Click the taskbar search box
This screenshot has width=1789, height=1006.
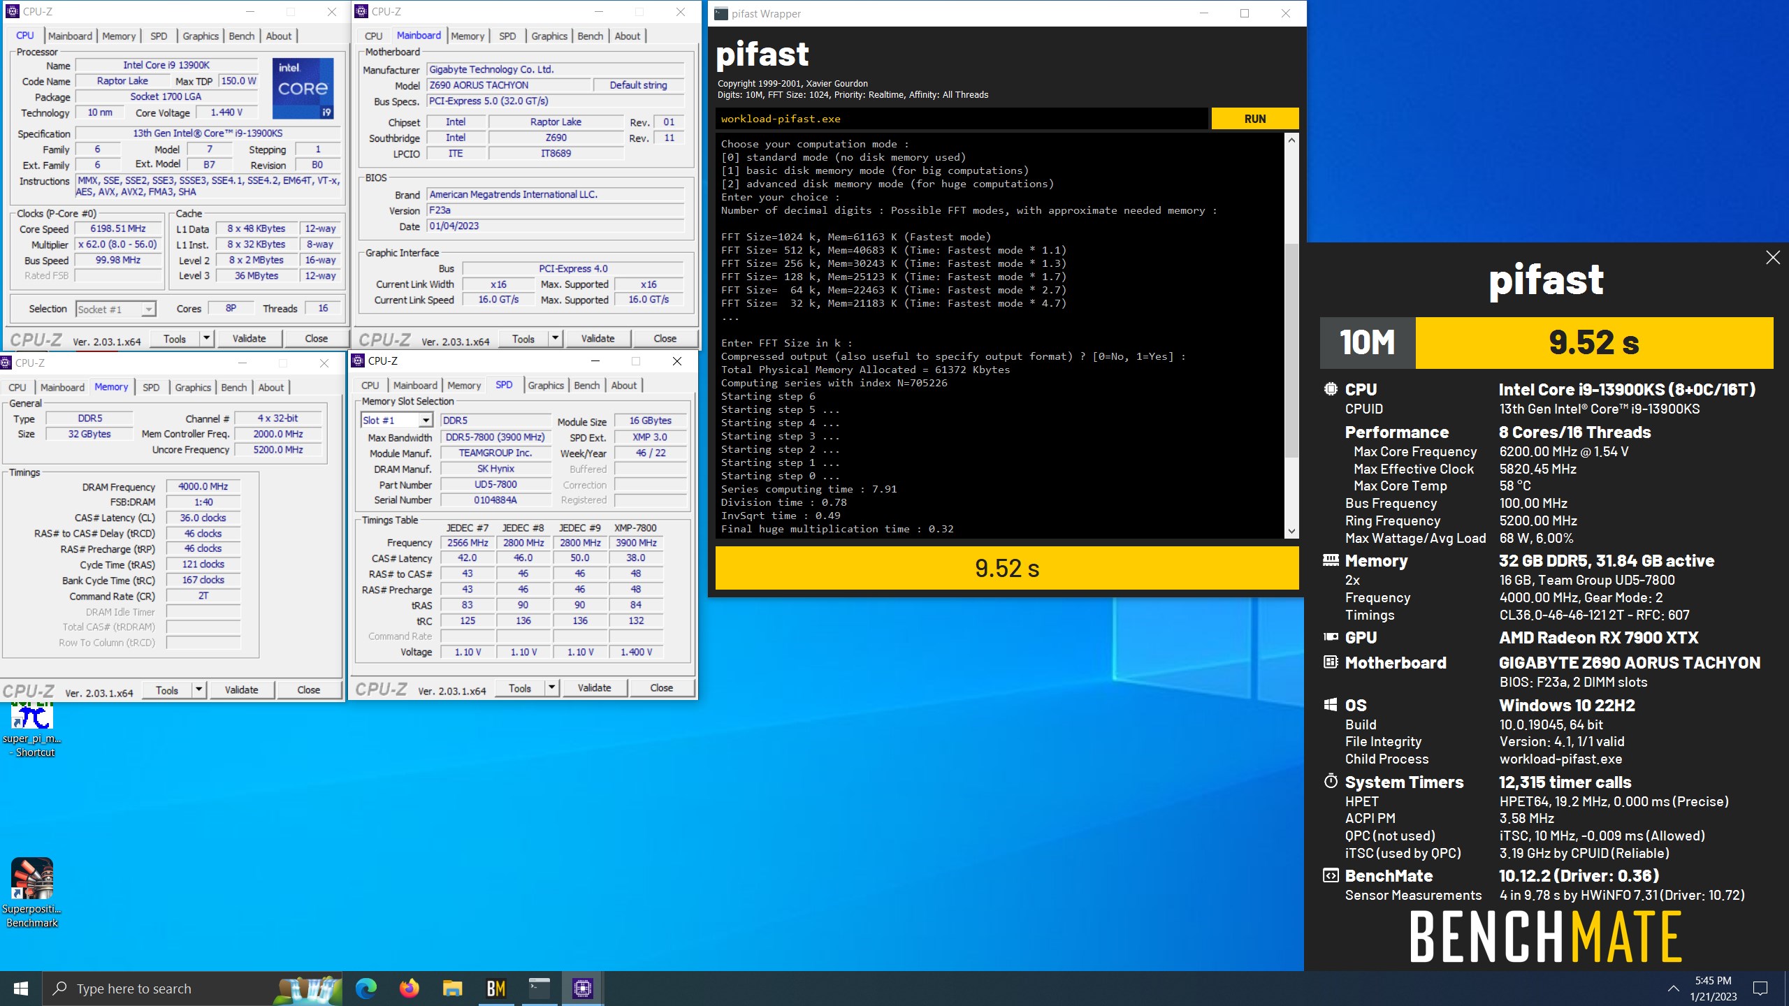click(192, 989)
